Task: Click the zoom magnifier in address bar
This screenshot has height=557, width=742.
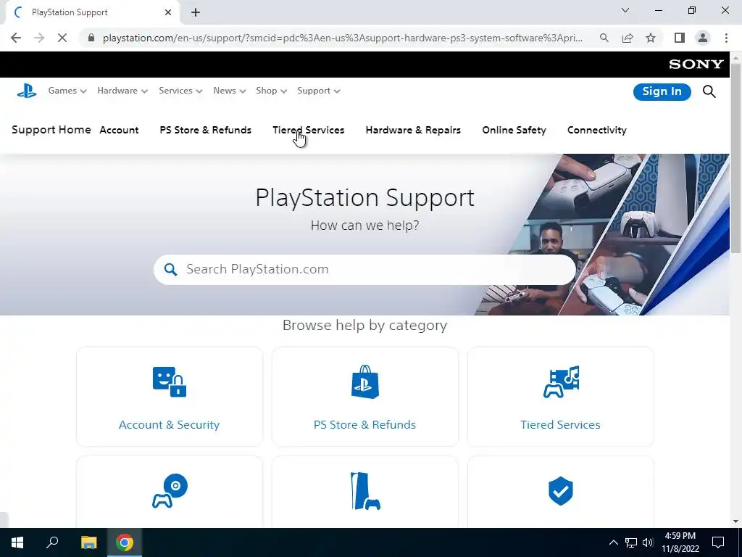Action: pyautogui.click(x=604, y=38)
